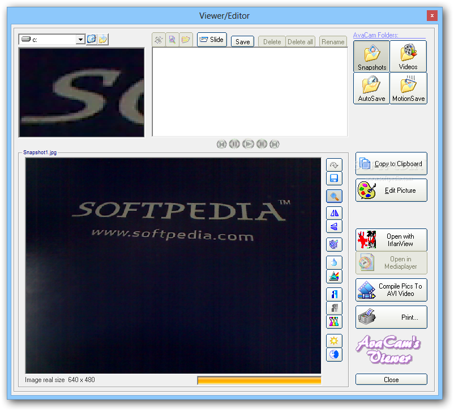This screenshot has height=411, width=454.
Task: Open Edit Picture
Action: [391, 190]
